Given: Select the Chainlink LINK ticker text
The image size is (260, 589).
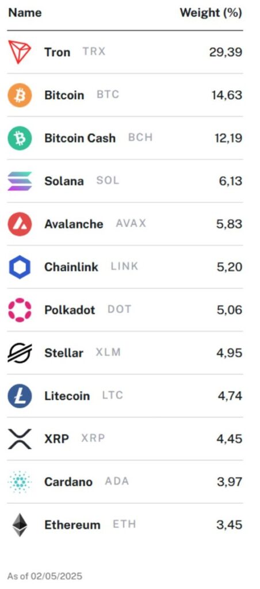Looking at the screenshot, I should click(x=124, y=267).
